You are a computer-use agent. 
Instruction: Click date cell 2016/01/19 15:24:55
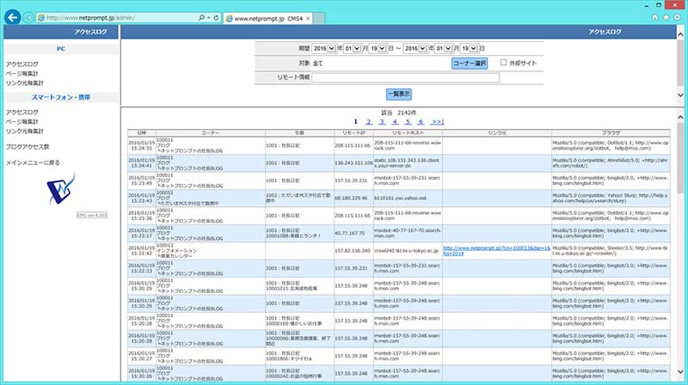click(x=142, y=145)
